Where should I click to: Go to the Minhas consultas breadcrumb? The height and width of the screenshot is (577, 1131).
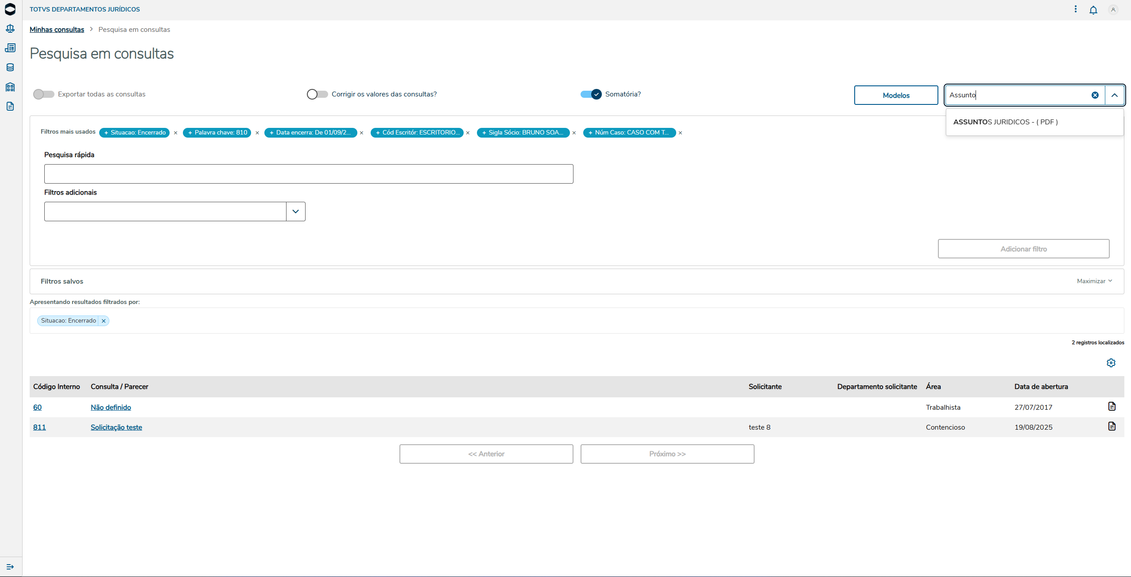tap(57, 30)
